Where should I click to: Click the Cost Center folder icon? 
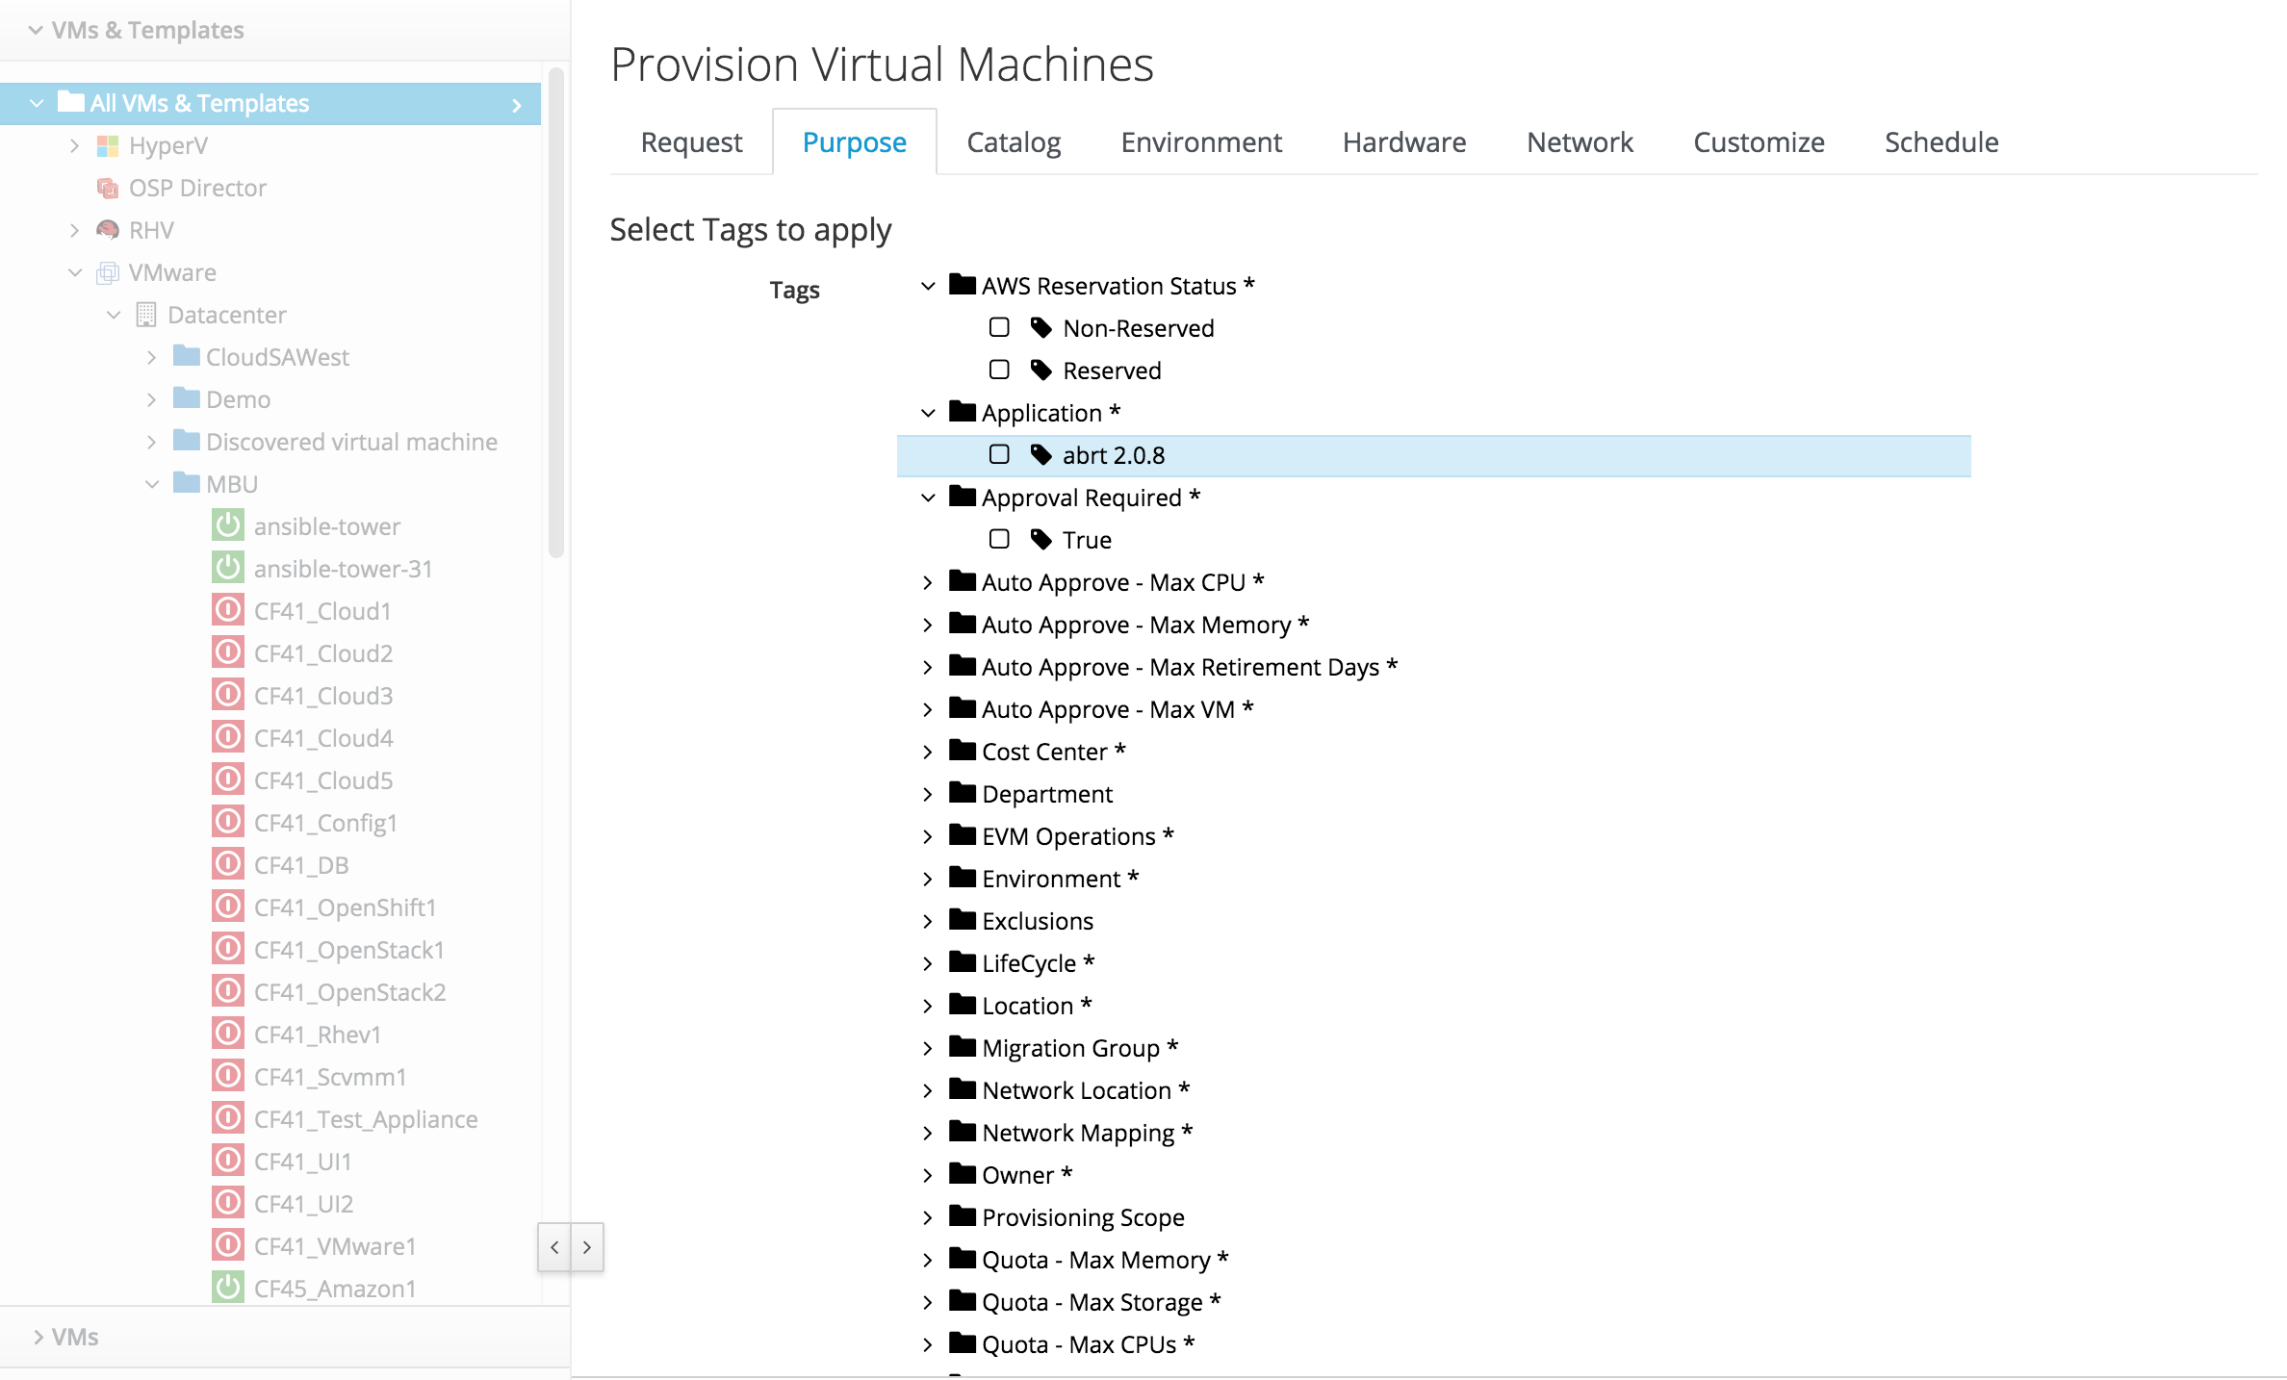click(963, 751)
